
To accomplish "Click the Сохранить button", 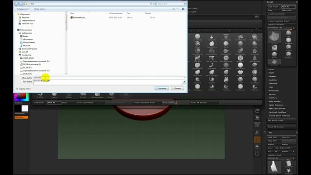I will tap(162, 88).
